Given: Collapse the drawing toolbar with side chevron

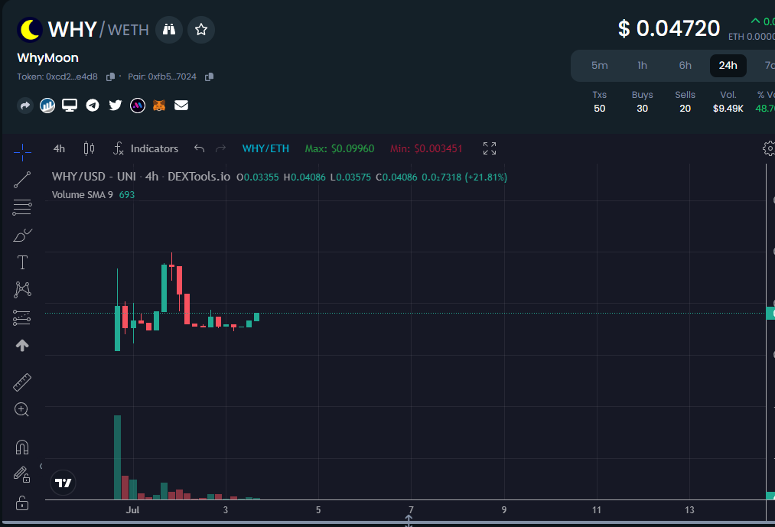Looking at the screenshot, I should click(x=41, y=467).
